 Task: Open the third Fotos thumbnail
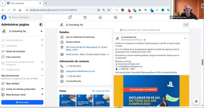101,100
